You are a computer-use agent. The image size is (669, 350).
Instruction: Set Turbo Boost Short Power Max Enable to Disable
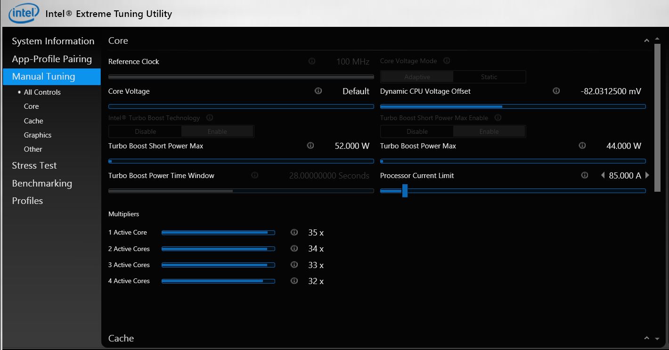[x=417, y=131]
